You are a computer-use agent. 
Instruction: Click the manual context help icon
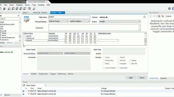[159, 16]
